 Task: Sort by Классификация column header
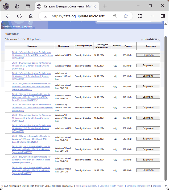point(84,46)
